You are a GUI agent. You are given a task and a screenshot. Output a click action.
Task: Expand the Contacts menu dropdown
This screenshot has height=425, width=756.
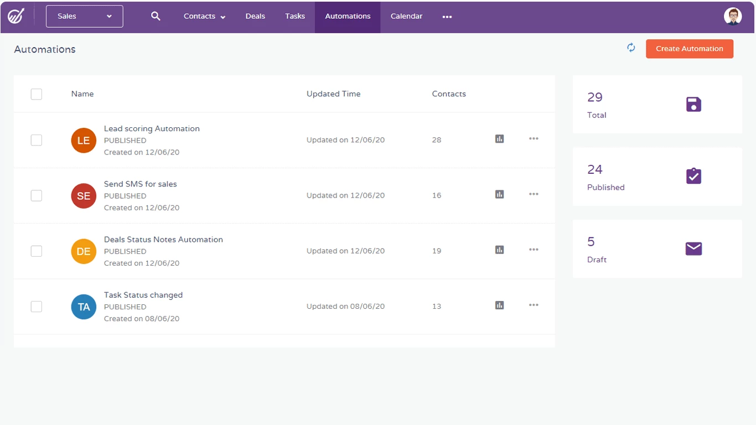(204, 17)
